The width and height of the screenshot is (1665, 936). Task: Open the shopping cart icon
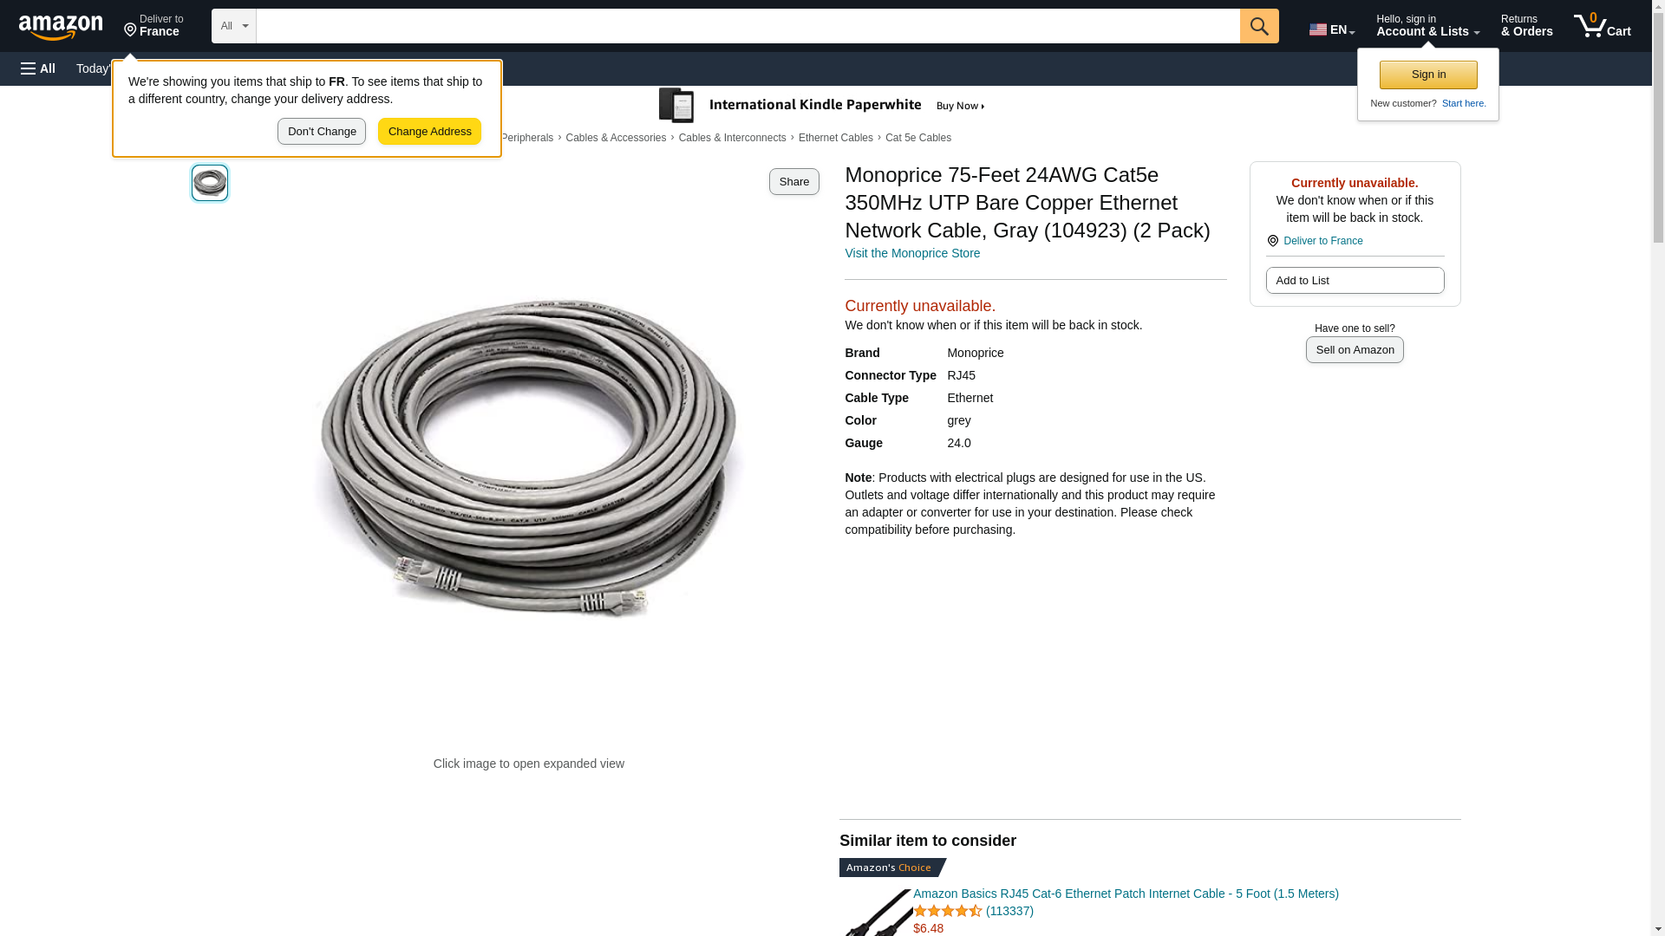click(1602, 26)
